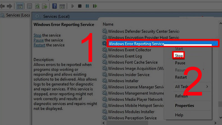Click gear icon beside Windows Mobile Hotspot Service
The width and height of the screenshot is (222, 125).
point(105,105)
